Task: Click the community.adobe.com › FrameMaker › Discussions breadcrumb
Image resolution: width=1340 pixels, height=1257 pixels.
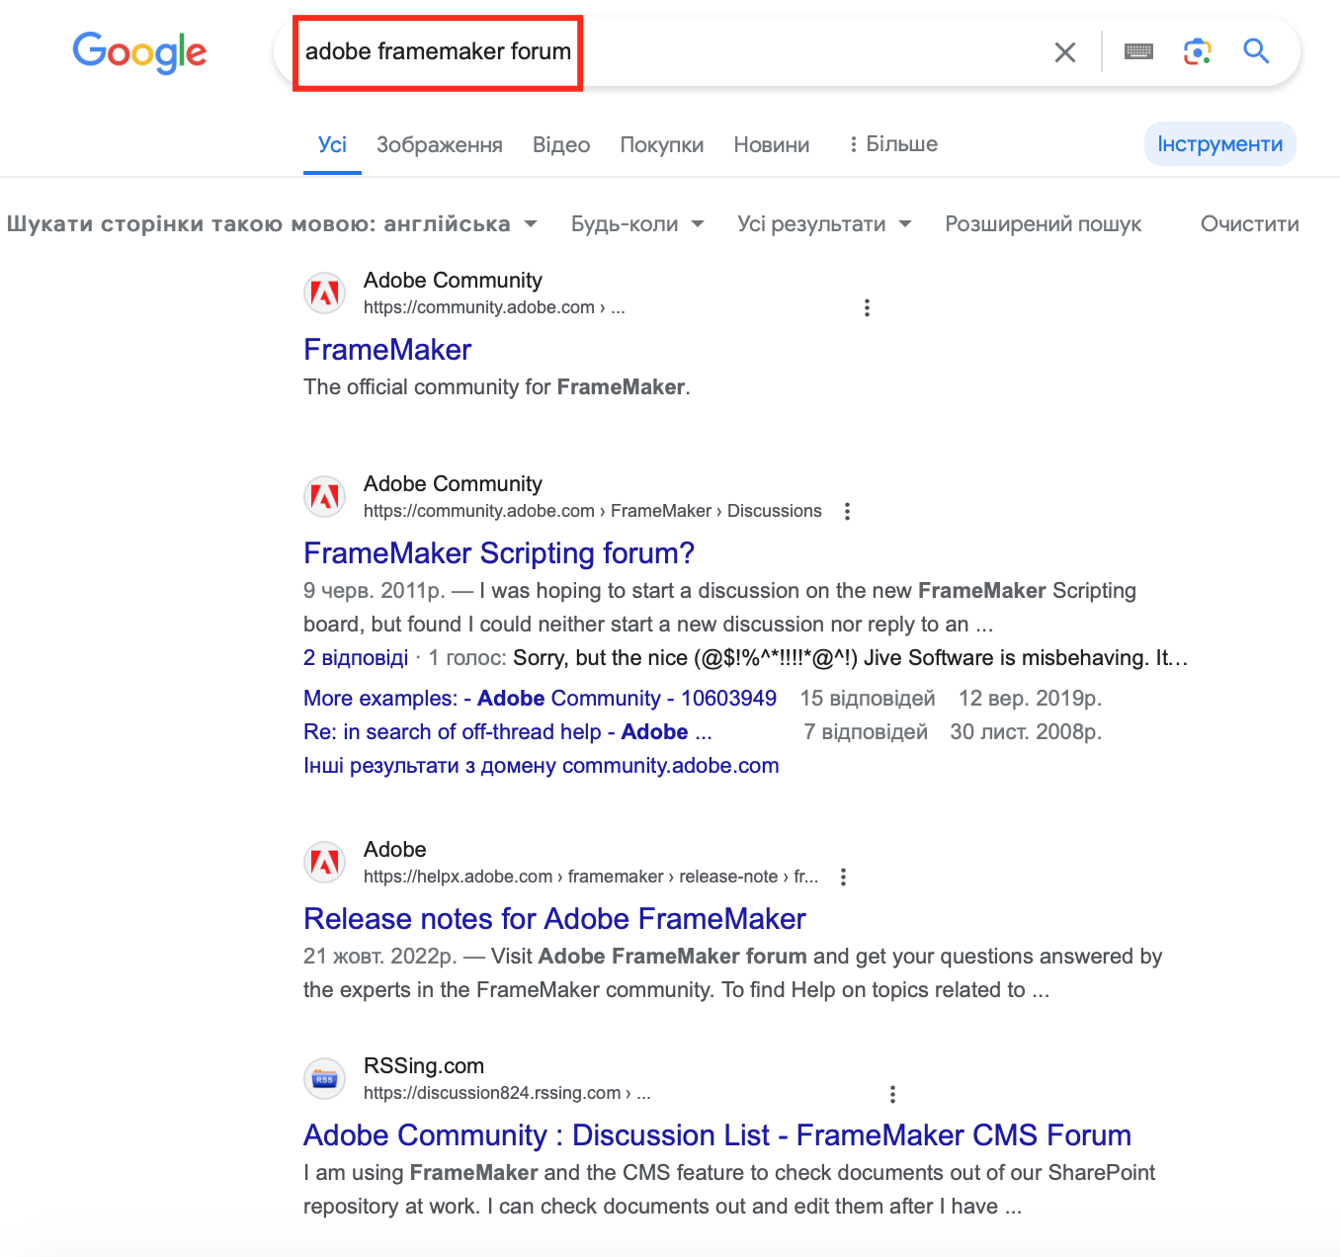Action: pos(593,511)
